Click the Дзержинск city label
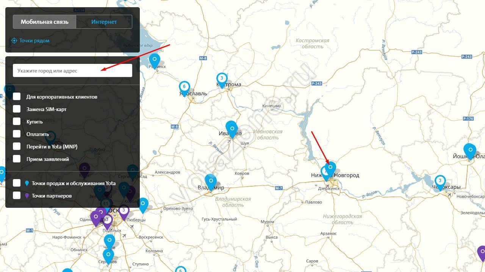 tap(329, 188)
